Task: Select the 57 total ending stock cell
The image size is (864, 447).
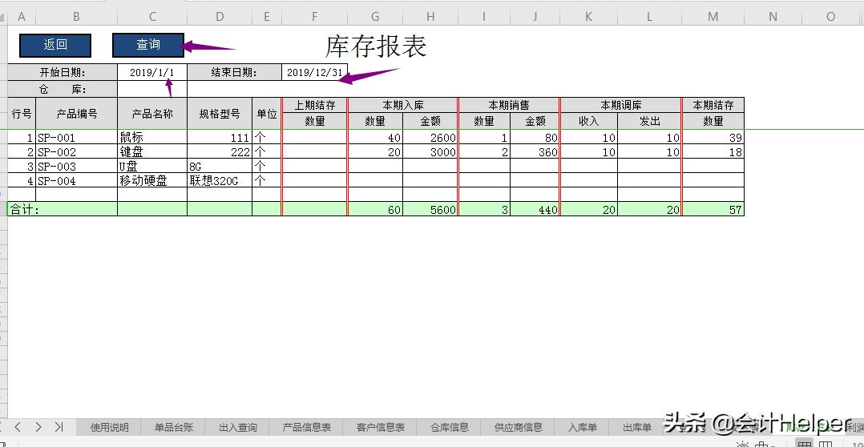Action: (x=713, y=209)
